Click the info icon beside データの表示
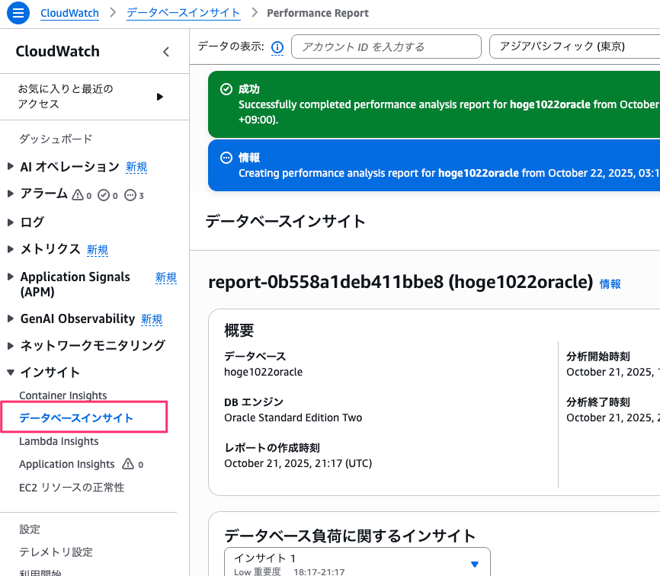Screen dimensions: 660x576 click(277, 47)
